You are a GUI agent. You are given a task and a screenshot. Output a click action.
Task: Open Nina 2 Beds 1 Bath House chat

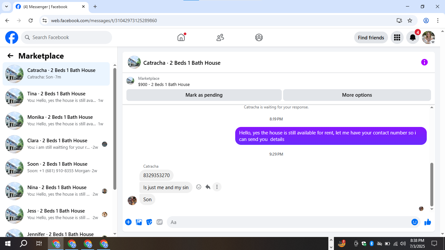coord(56,191)
